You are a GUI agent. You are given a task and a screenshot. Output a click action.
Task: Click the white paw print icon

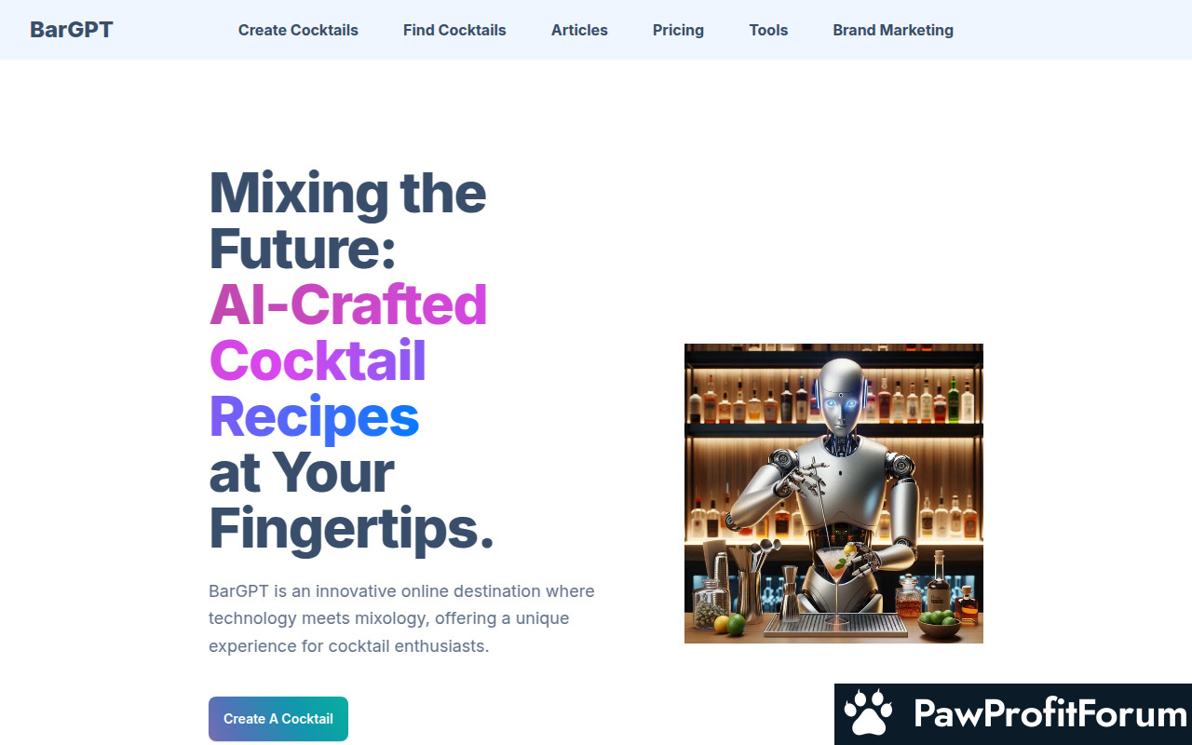868,714
